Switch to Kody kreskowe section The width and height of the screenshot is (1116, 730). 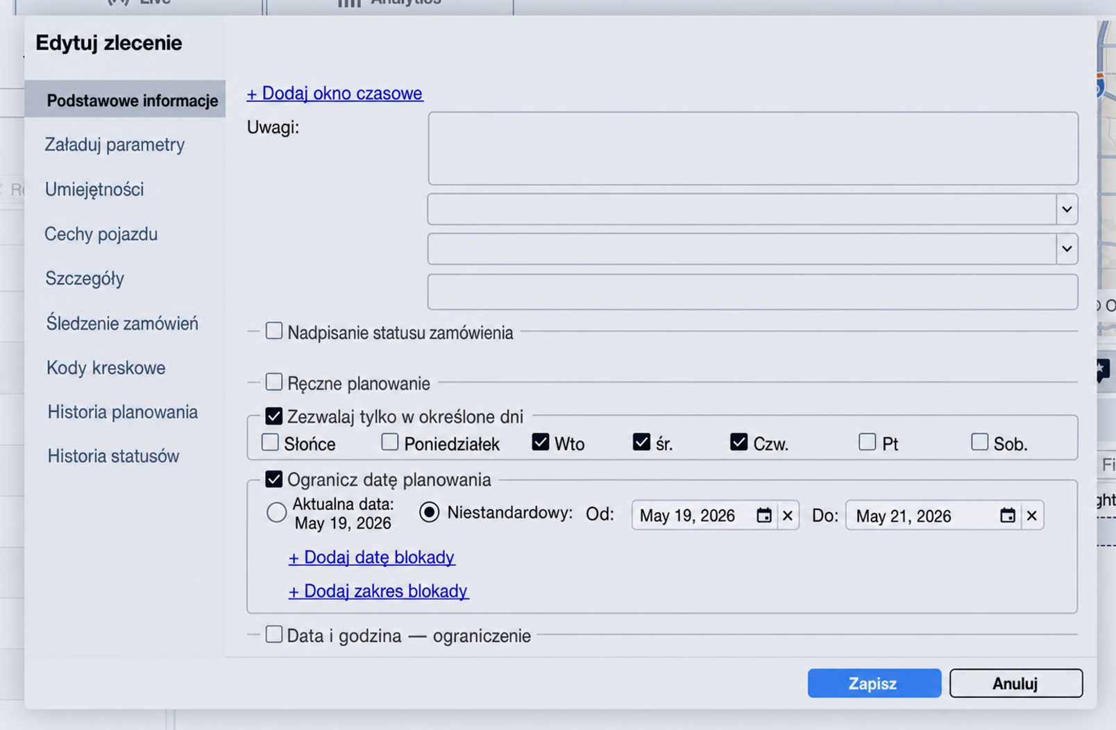106,368
